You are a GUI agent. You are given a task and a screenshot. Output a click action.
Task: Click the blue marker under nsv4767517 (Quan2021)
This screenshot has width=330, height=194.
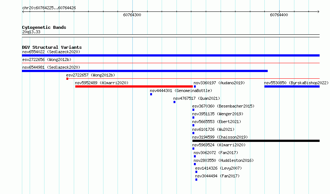[174, 102]
